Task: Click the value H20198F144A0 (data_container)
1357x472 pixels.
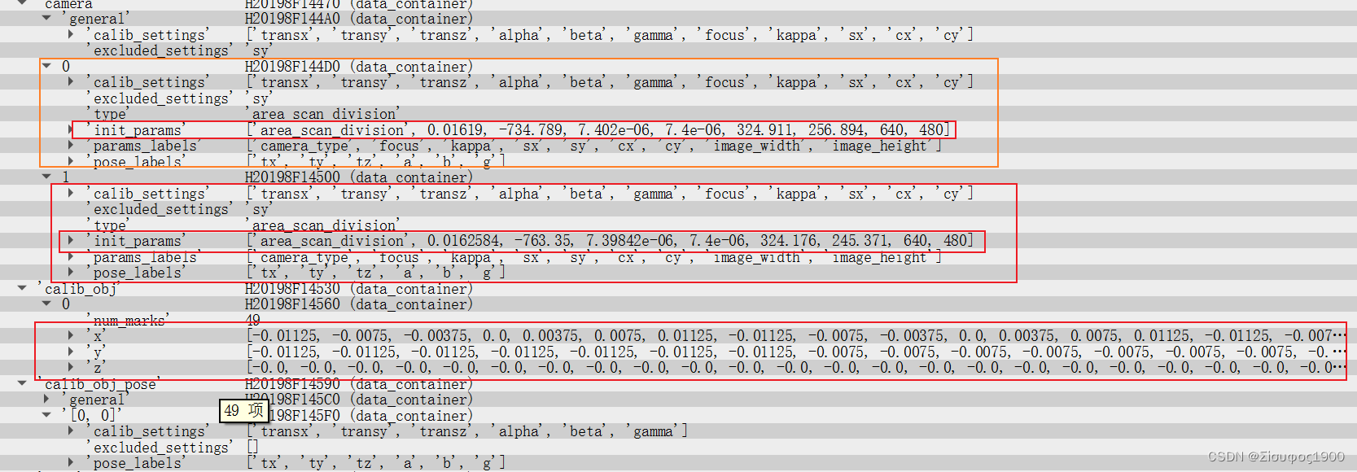Action: click(358, 18)
